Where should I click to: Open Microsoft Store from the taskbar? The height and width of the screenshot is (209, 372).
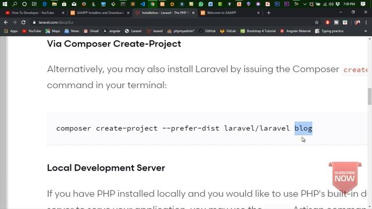click(64, 4)
